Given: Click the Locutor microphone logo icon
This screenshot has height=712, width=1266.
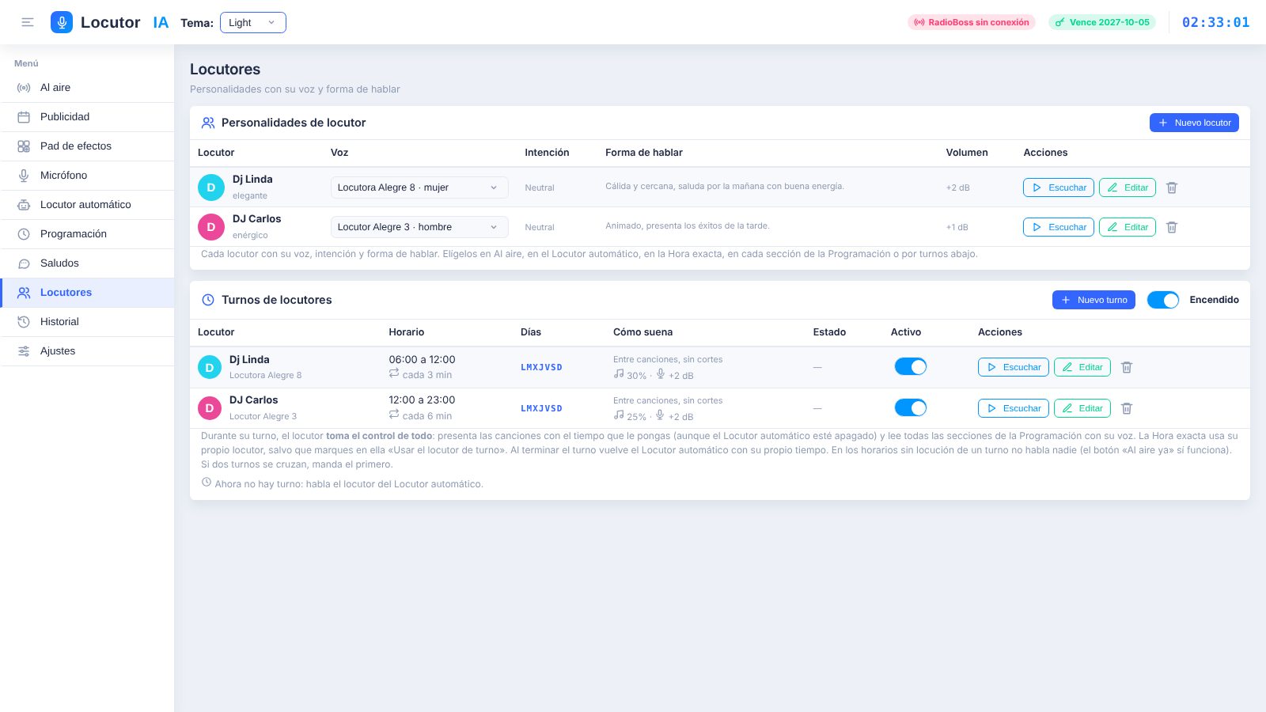Looking at the screenshot, I should pyautogui.click(x=62, y=22).
